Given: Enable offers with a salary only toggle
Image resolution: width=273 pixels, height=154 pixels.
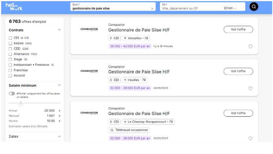Looking at the screenshot, I should coord(12,94).
